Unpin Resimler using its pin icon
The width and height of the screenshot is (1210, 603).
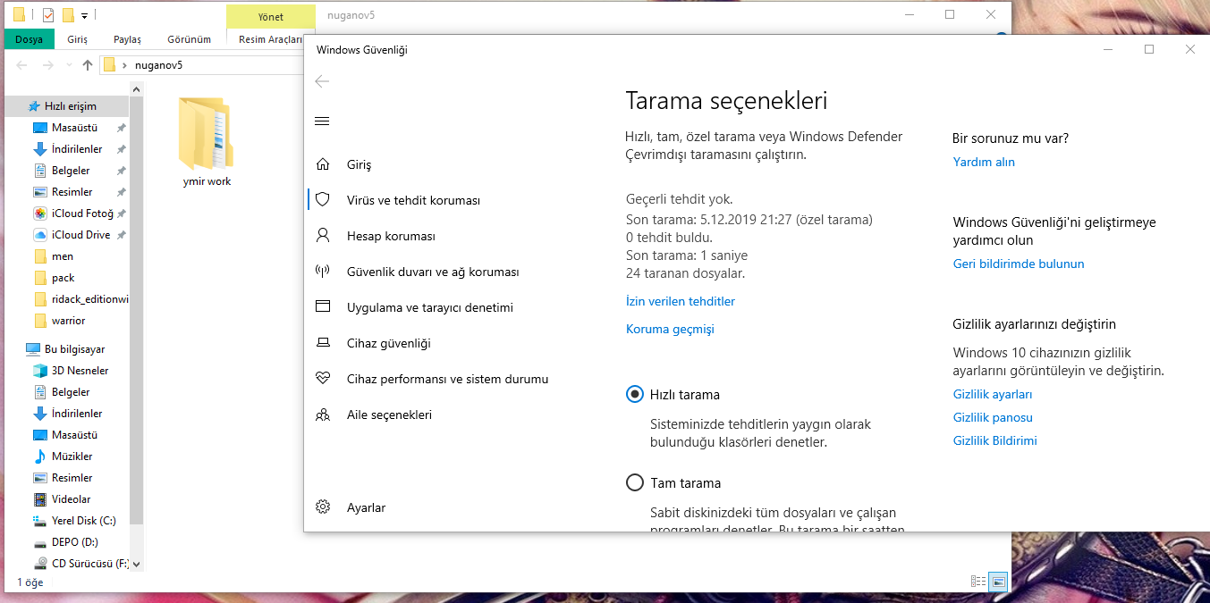pyautogui.click(x=121, y=192)
